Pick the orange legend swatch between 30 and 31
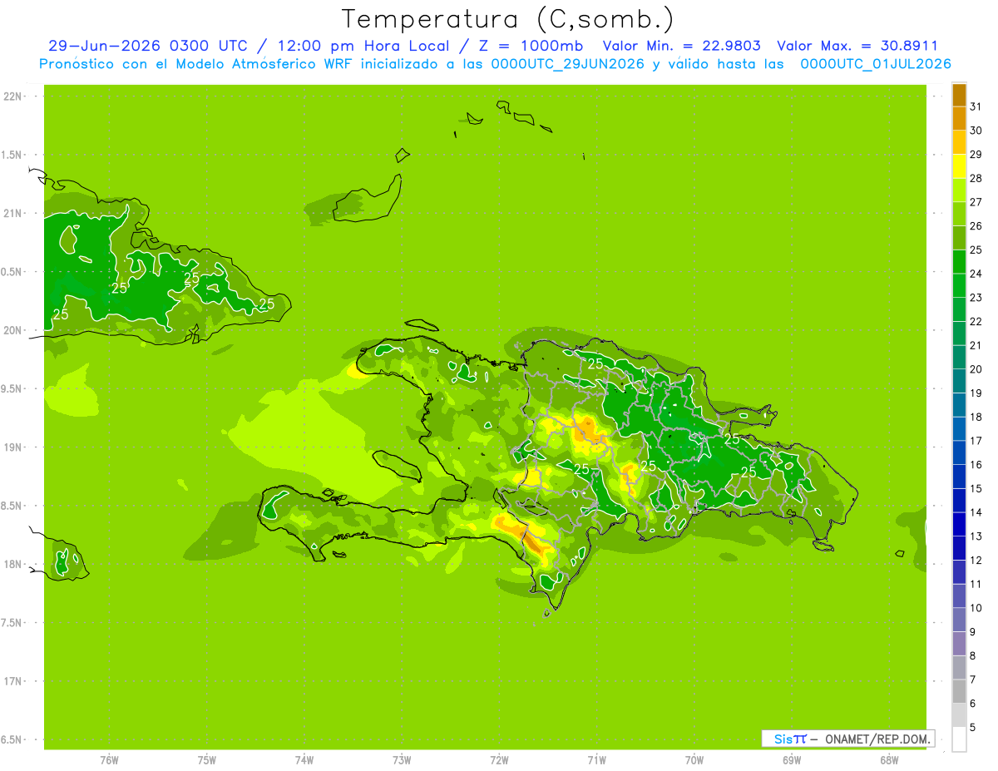The height and width of the screenshot is (771, 998). tap(959, 119)
